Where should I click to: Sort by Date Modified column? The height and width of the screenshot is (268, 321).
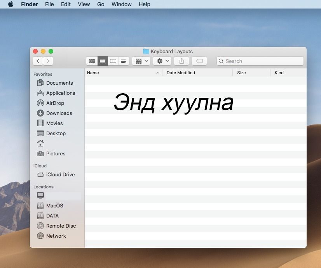coord(197,73)
